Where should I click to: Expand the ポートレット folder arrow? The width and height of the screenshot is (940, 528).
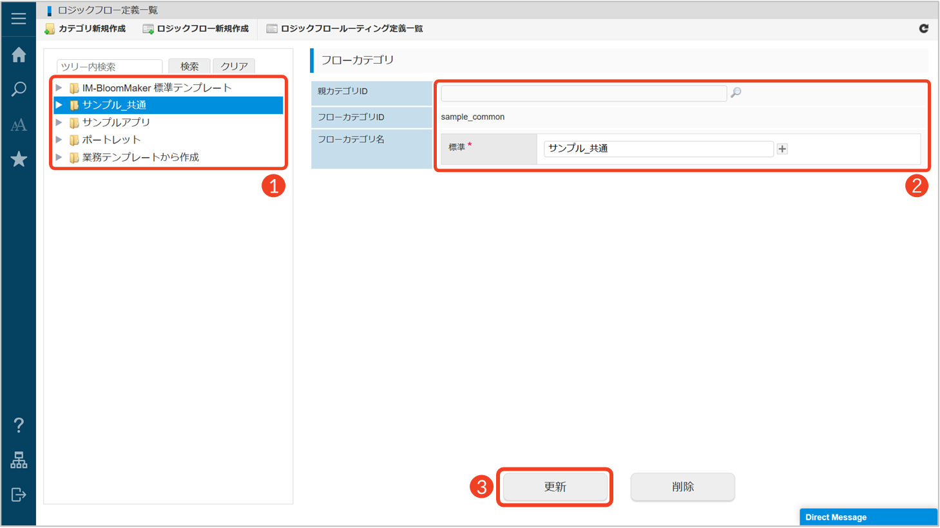[59, 140]
